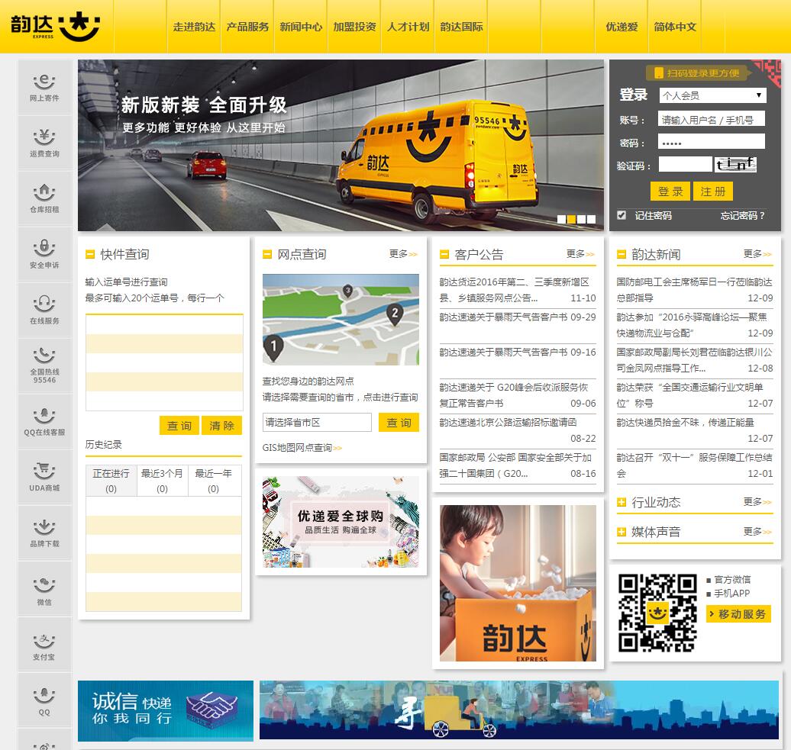The image size is (791, 750).
Task: Open the 请选择省市区 selector
Action: (317, 423)
